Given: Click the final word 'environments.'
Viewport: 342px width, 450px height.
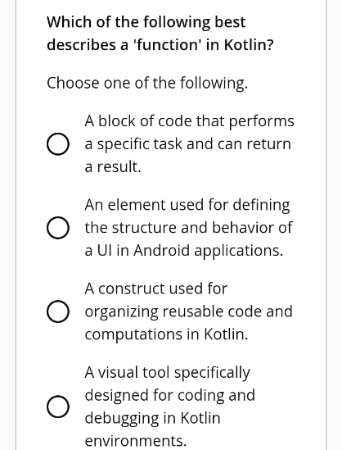Looking at the screenshot, I should click(x=136, y=441).
